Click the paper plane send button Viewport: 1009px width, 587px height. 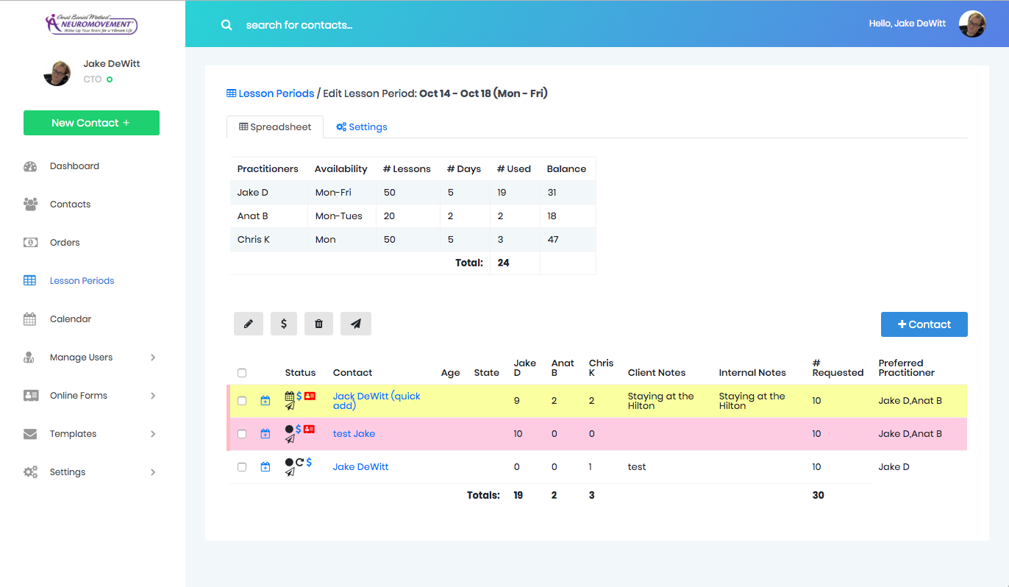coord(356,324)
